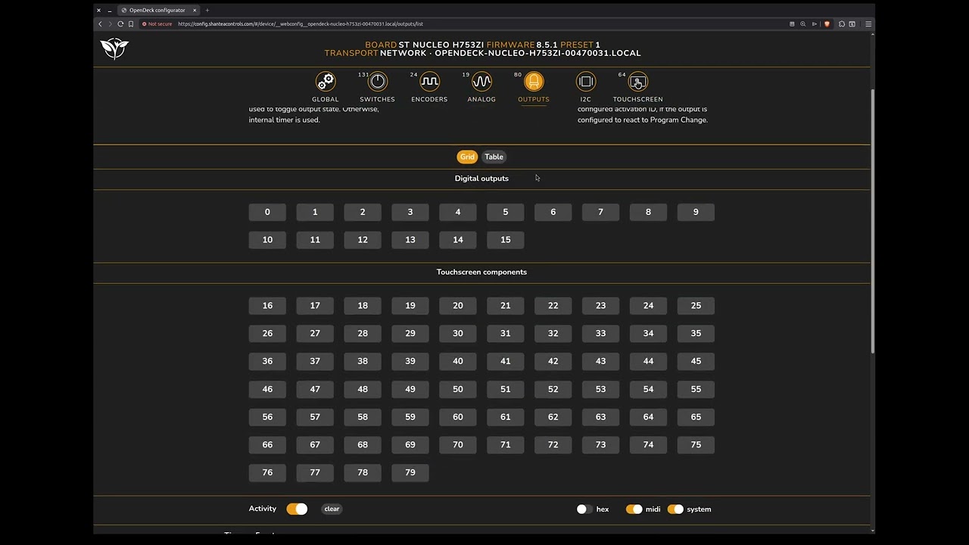Click the firmware version 8.5.1

click(547, 45)
